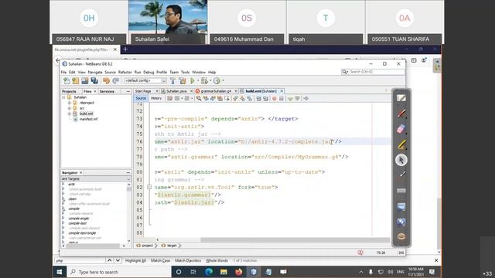
Task: Click the Build Project hammer icon
Action: click(x=172, y=80)
